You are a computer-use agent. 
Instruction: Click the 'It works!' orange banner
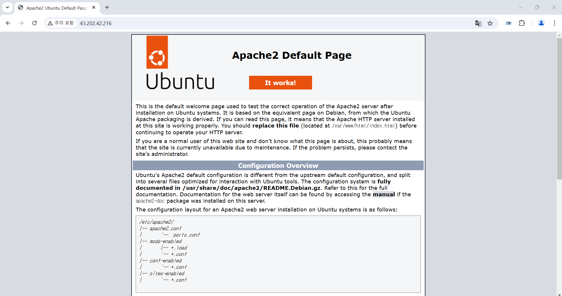coord(280,83)
